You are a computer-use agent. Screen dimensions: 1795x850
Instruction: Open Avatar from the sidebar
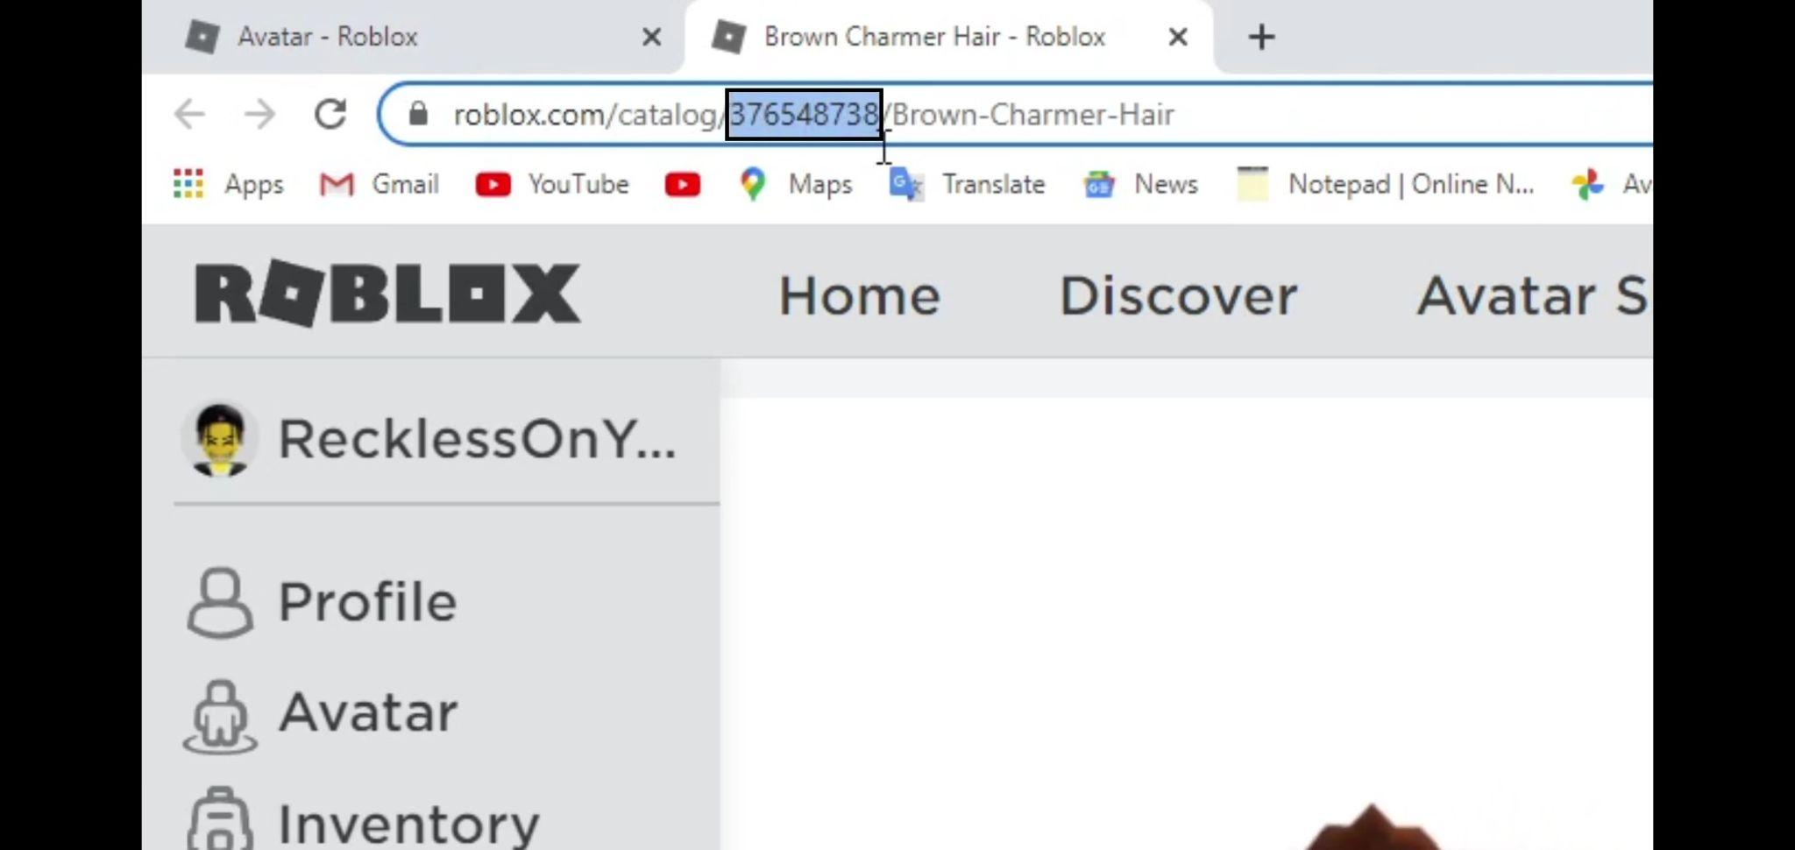tap(368, 712)
